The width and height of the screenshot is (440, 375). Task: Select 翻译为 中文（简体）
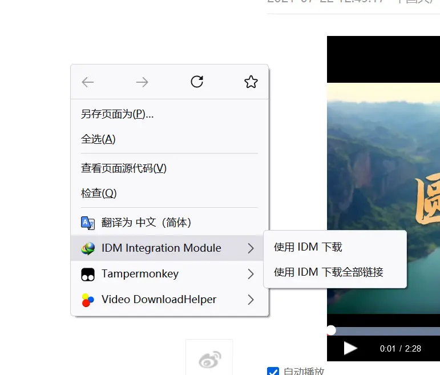(169, 223)
